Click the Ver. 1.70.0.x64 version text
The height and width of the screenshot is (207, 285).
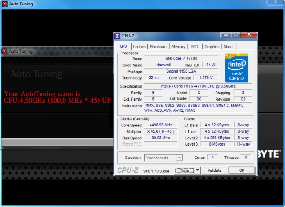156,171
